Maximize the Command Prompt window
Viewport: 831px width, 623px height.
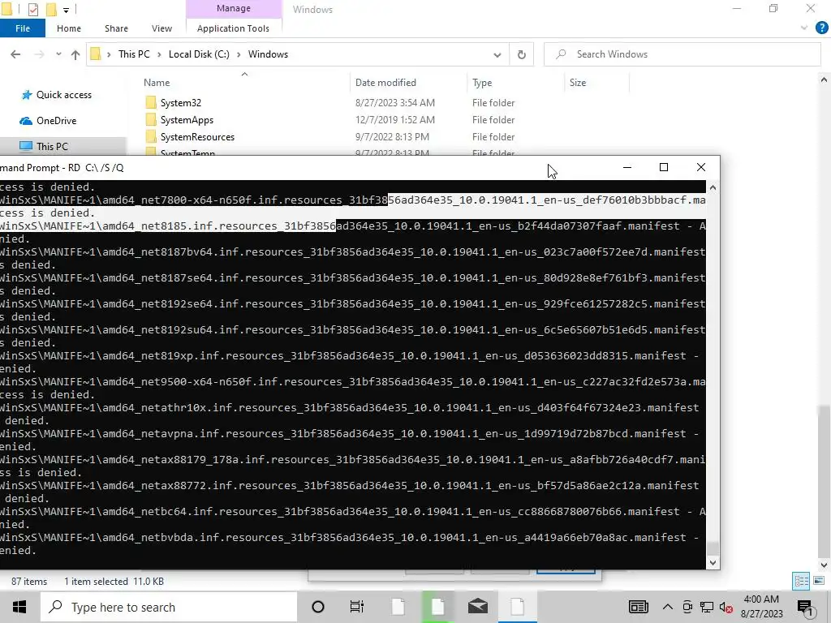click(664, 167)
